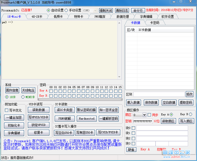Tick the 块0 checkbox

[134, 128]
